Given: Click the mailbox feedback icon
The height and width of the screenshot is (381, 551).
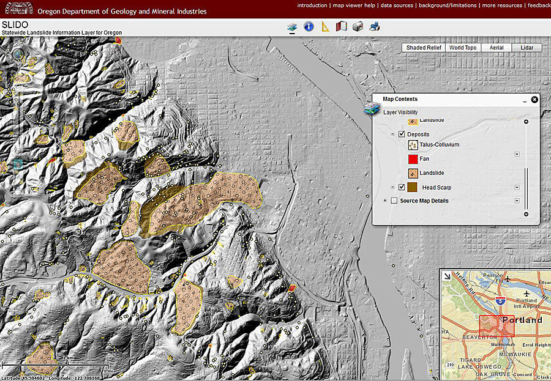Looking at the screenshot, I should [x=358, y=26].
